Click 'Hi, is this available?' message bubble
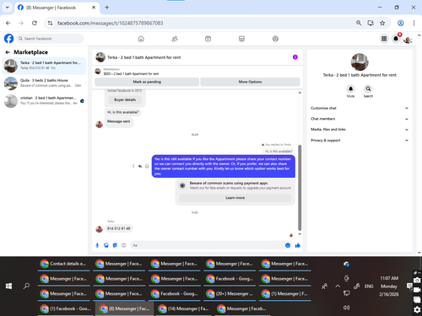 pyautogui.click(x=123, y=112)
